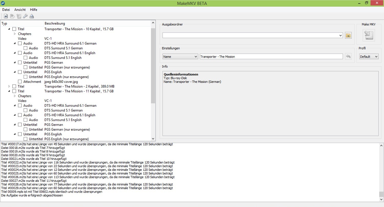Collapse the 10 Kapitel title node
384x207 pixels.
pyautogui.click(x=9, y=29)
